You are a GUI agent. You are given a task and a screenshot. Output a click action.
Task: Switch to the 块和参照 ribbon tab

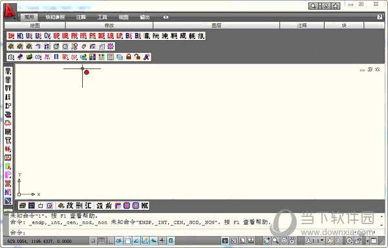[x=55, y=17]
